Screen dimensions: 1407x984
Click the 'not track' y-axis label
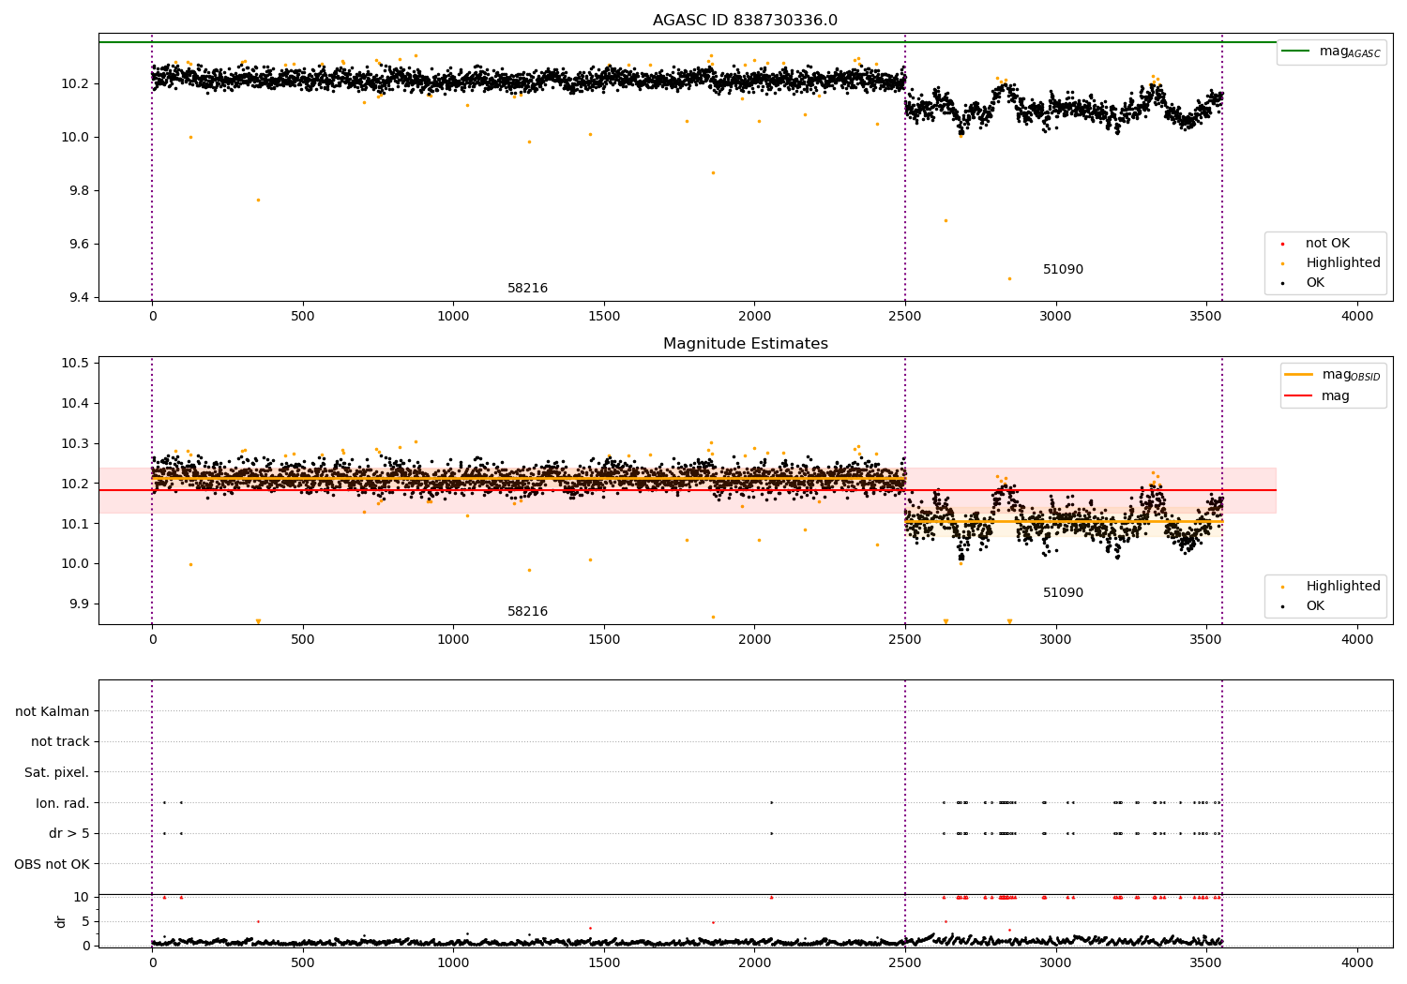(60, 742)
